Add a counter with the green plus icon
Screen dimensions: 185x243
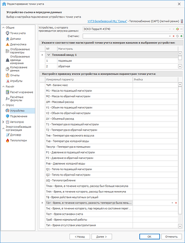tap(181, 36)
